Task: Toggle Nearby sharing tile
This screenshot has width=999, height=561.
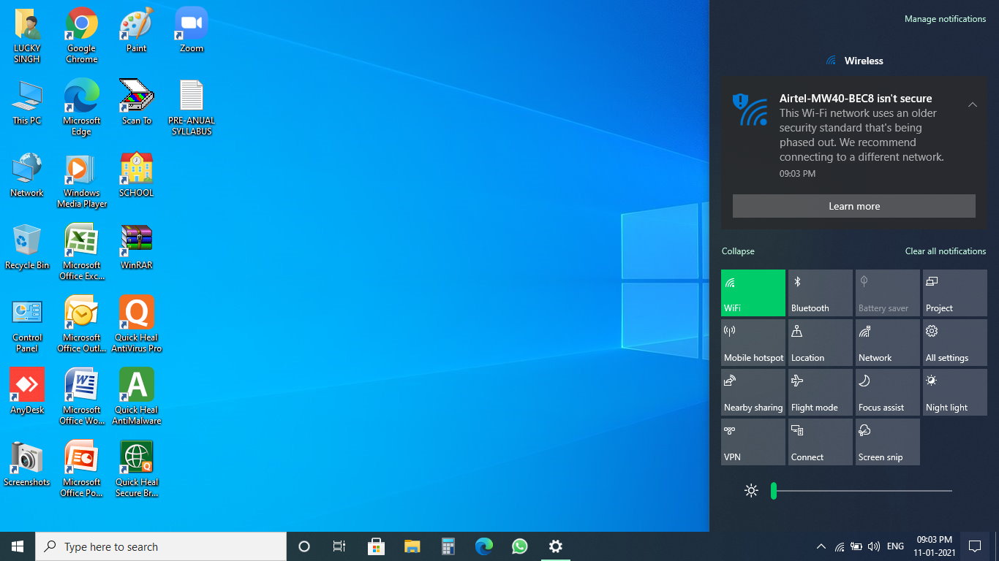Action: point(753,392)
